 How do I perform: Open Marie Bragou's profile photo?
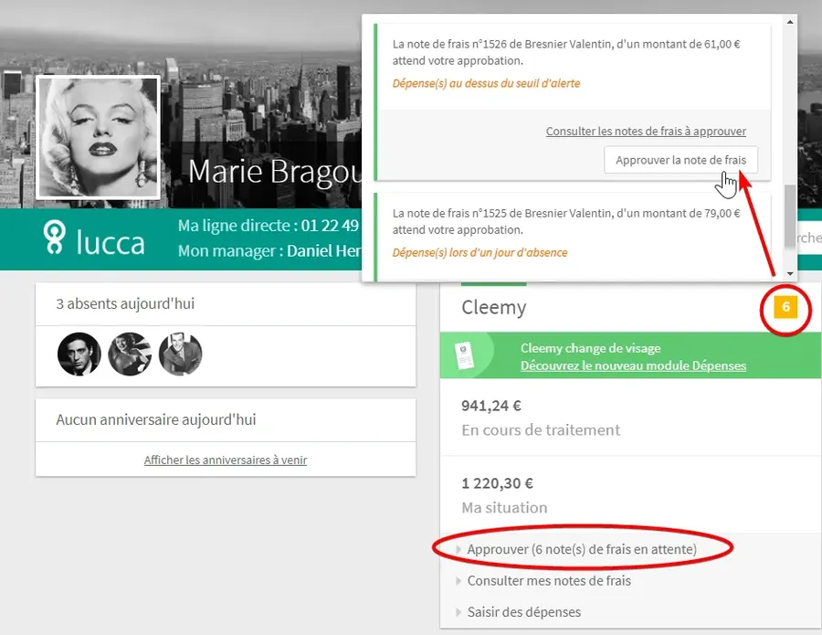coord(98,138)
